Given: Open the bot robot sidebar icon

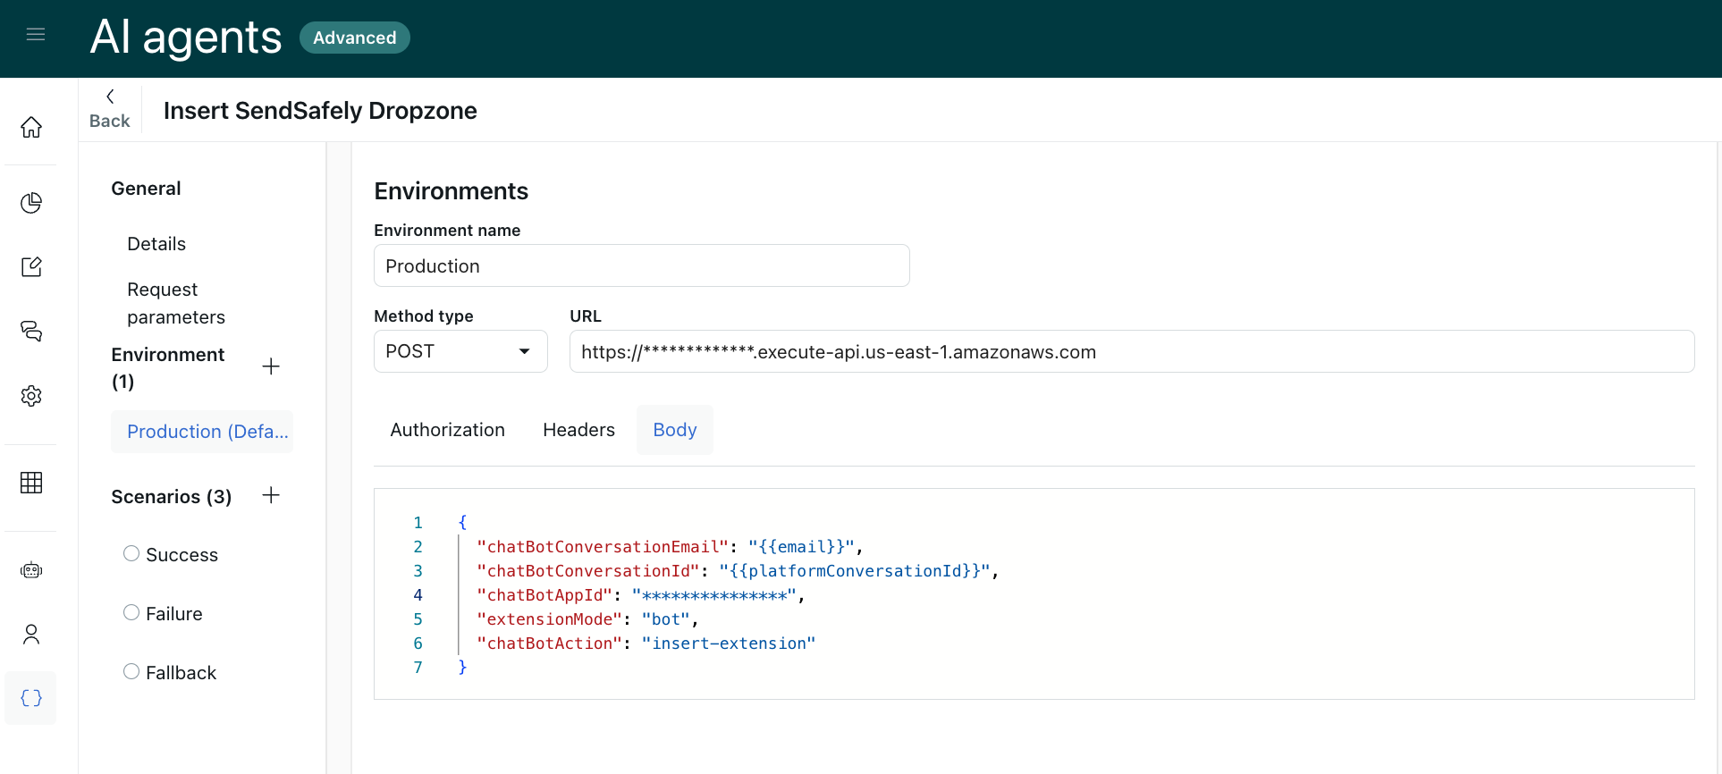Looking at the screenshot, I should click(x=31, y=570).
